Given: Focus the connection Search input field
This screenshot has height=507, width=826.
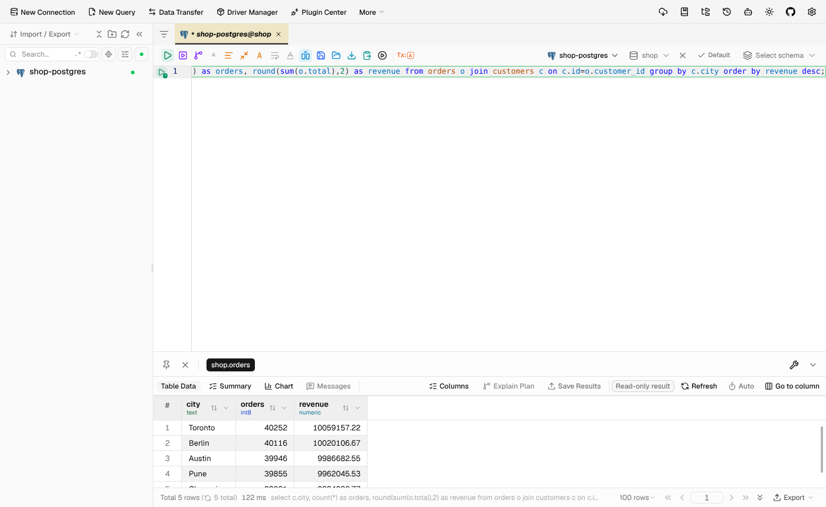Looking at the screenshot, I should click(47, 54).
